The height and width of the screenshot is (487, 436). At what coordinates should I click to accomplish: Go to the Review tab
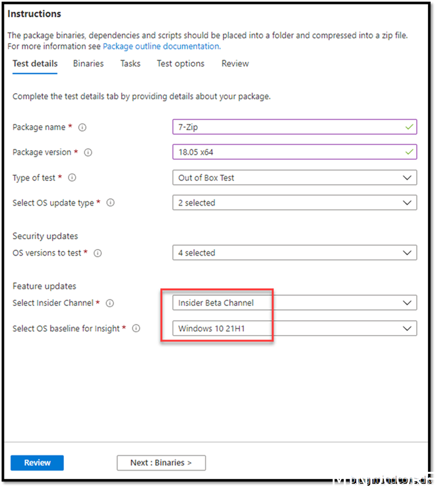point(235,63)
